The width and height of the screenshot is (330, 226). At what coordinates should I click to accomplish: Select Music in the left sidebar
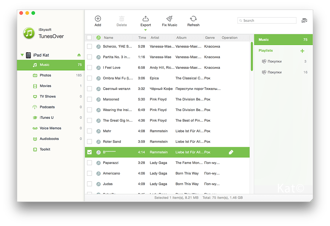[51, 65]
